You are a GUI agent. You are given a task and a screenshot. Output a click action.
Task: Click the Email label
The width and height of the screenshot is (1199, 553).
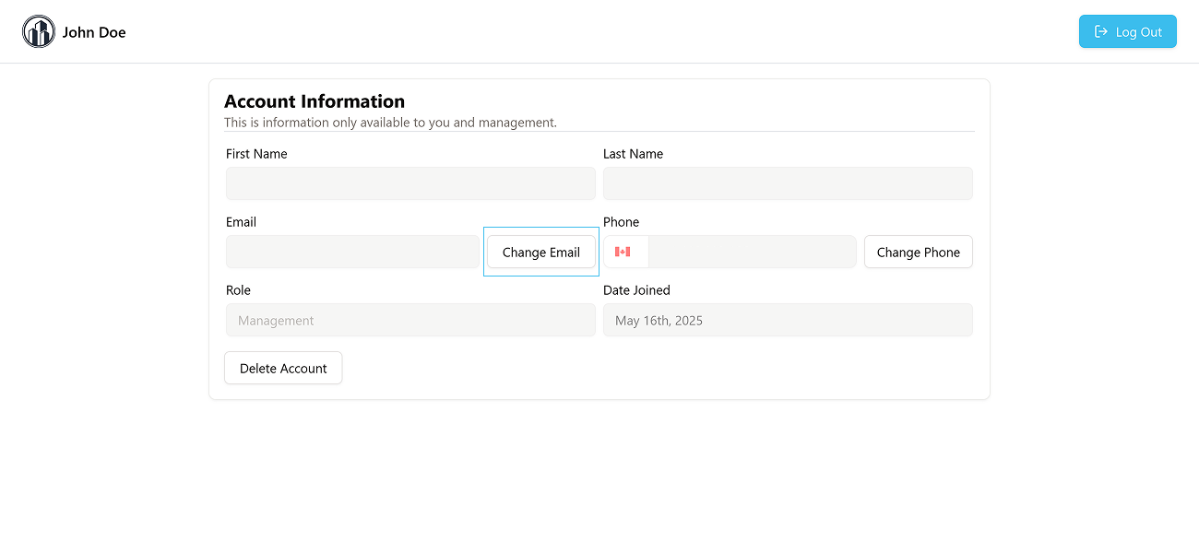(x=241, y=222)
